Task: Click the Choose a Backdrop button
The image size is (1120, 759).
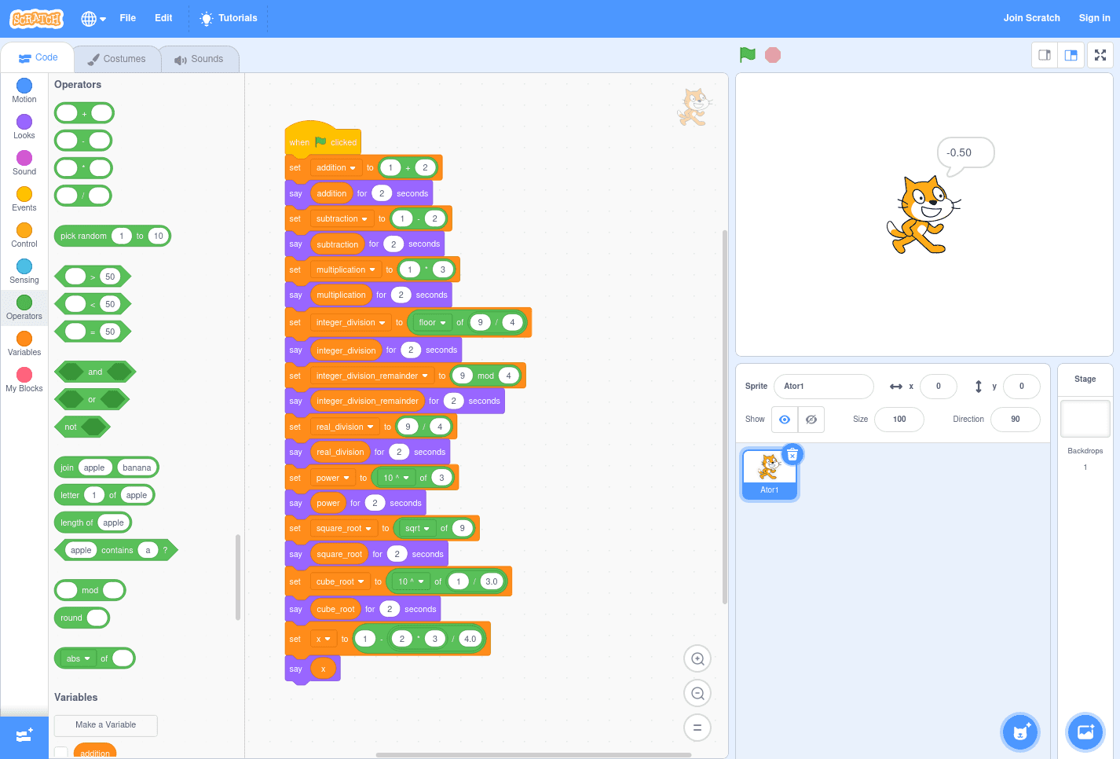Action: [1085, 732]
